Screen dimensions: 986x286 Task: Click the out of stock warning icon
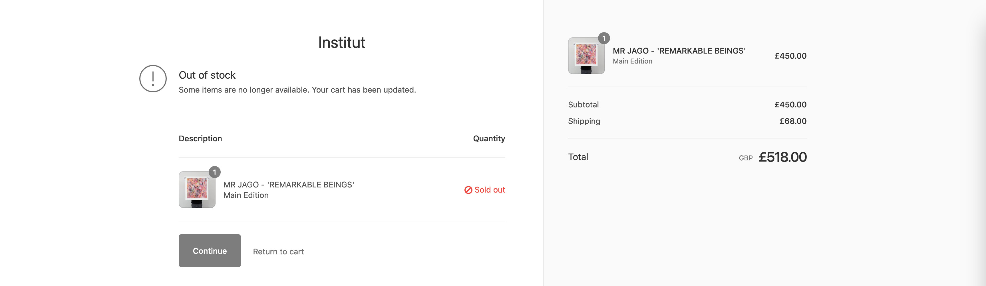pyautogui.click(x=153, y=79)
